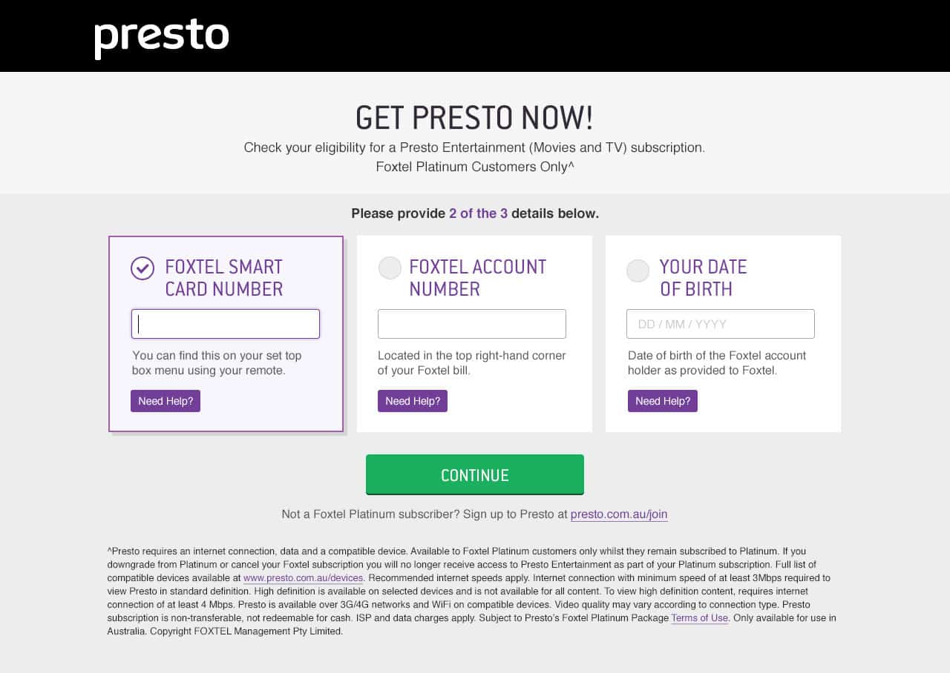Click the Foxtel Smart Card Number heading
The height and width of the screenshot is (673, 950).
click(x=223, y=278)
